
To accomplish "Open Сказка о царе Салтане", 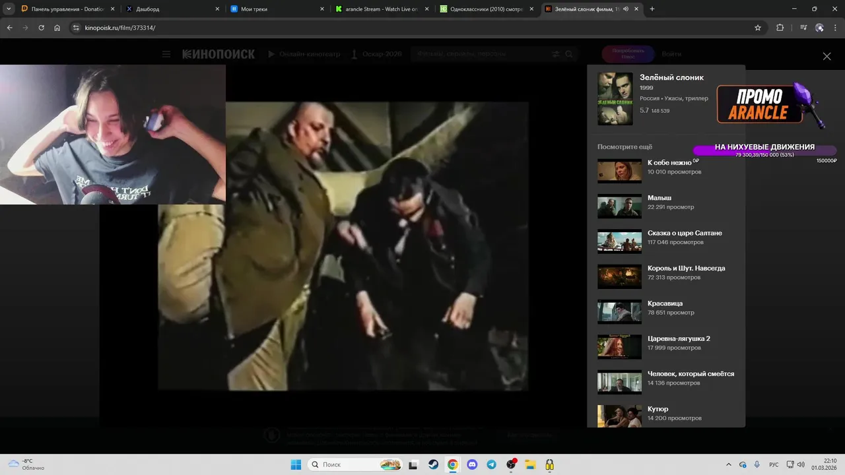I will (x=667, y=241).
